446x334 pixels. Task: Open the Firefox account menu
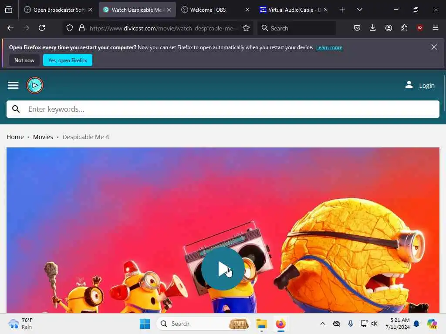coord(389,28)
